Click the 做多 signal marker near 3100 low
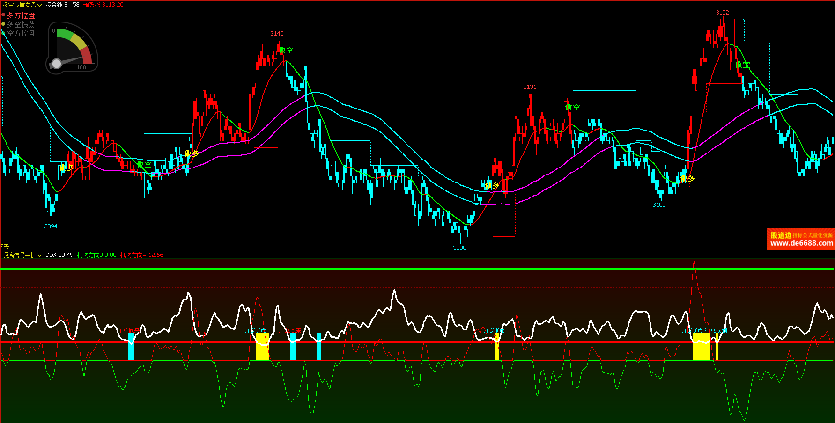 [x=687, y=178]
